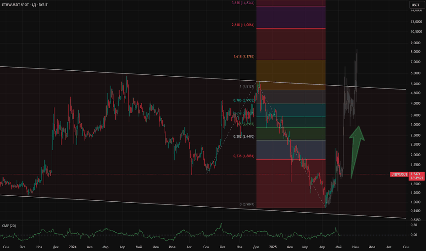
Task: Click the 2,0000 price axis label
Action: [x=415, y=155]
